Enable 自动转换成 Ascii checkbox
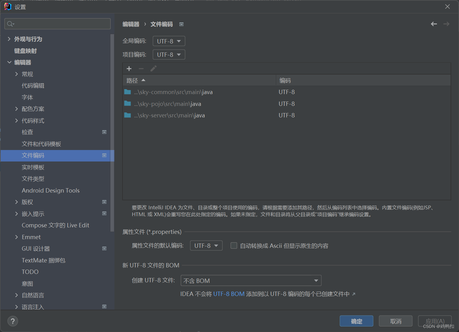The height and width of the screenshot is (332, 459). point(234,246)
